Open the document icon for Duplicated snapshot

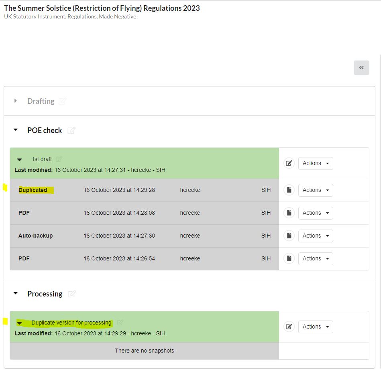[x=289, y=190]
